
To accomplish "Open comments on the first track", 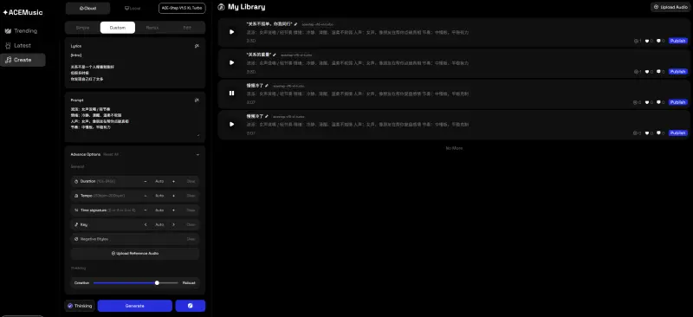I will pos(658,41).
